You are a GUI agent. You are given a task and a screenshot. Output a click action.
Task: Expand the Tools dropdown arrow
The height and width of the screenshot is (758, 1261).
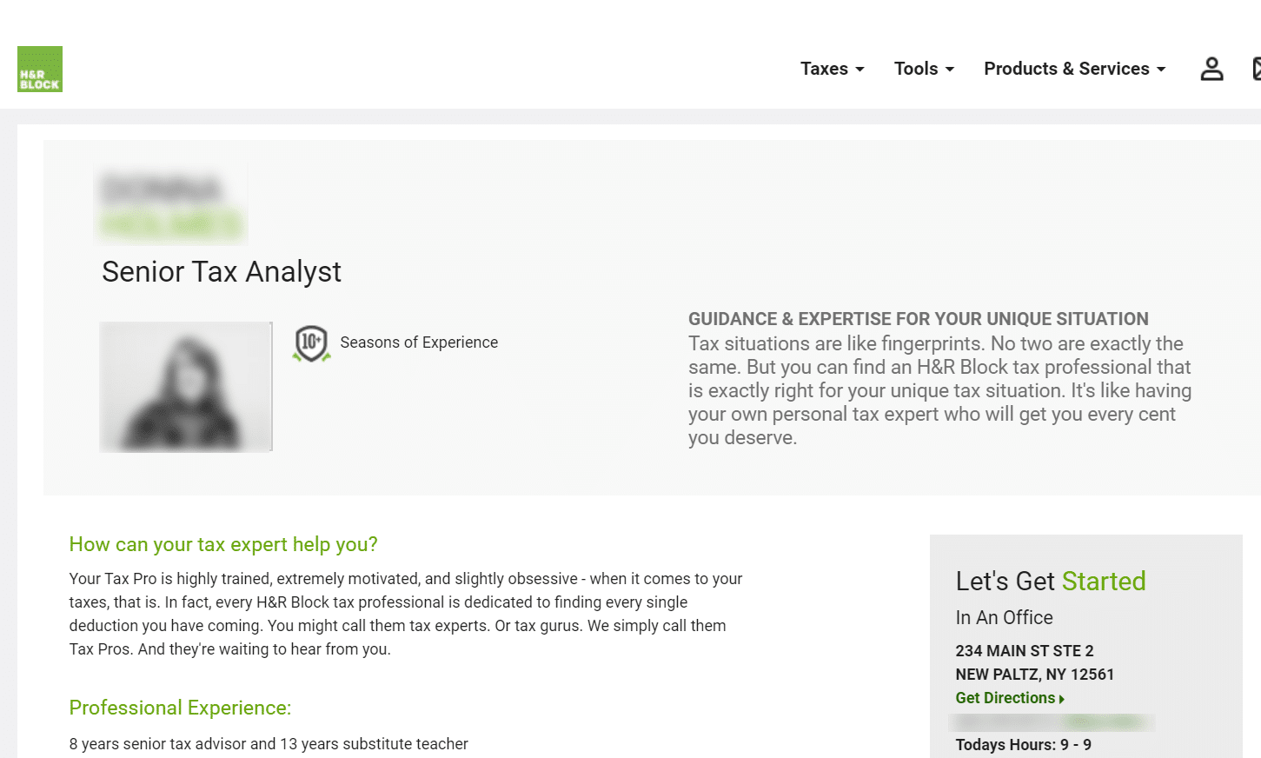(x=950, y=70)
